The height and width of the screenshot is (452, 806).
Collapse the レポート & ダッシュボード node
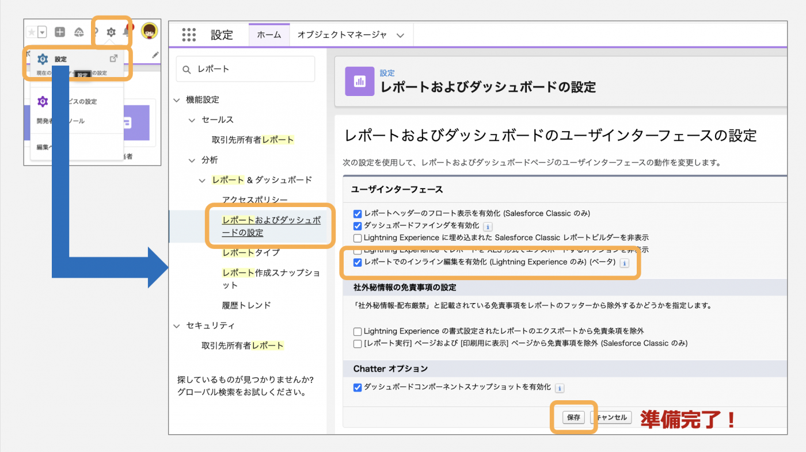pos(202,181)
